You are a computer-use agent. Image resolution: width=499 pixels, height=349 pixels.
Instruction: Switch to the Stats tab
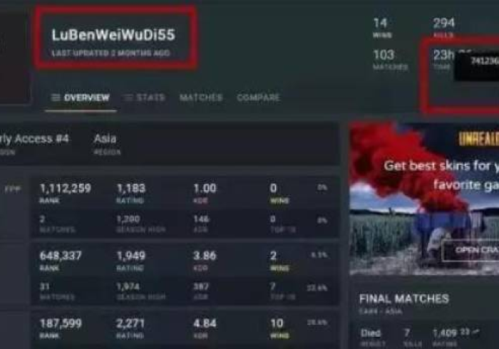pos(145,98)
